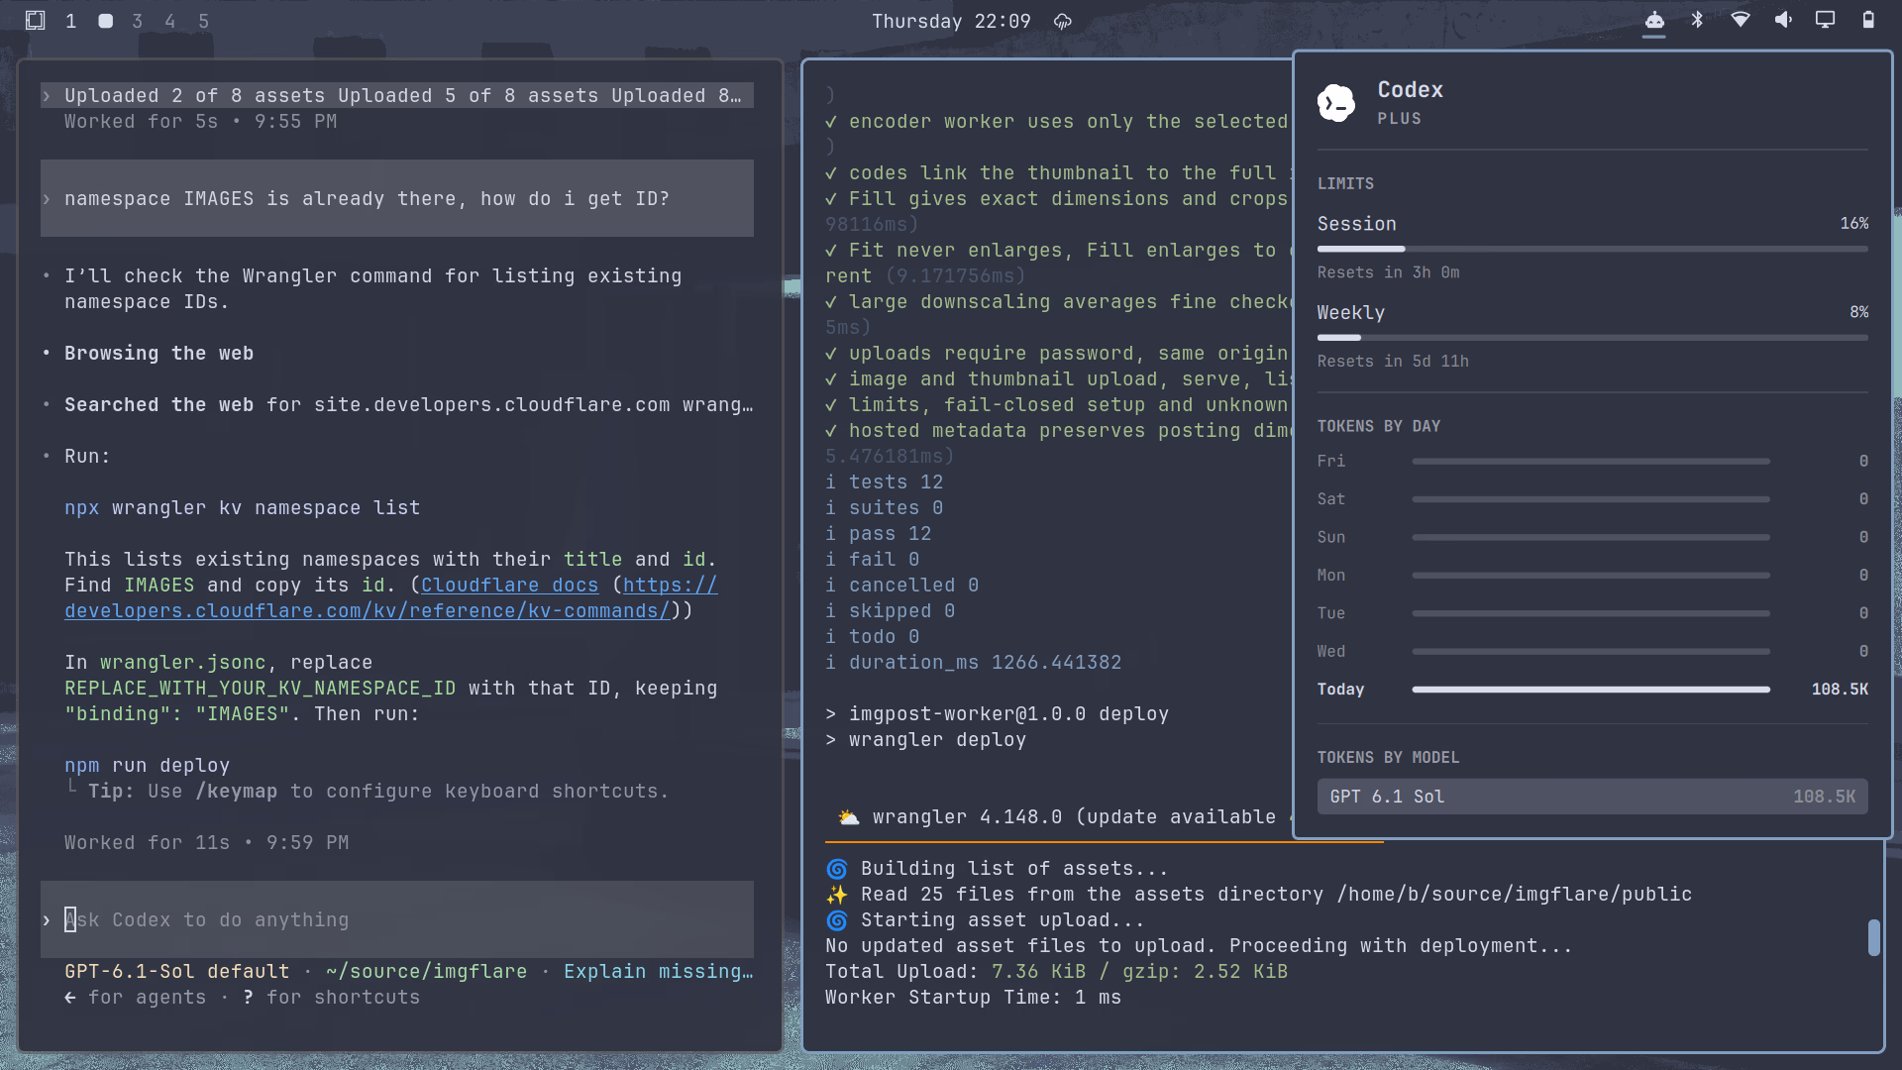
Task: Click the layout icon in the top bar
Action: pyautogui.click(x=35, y=20)
